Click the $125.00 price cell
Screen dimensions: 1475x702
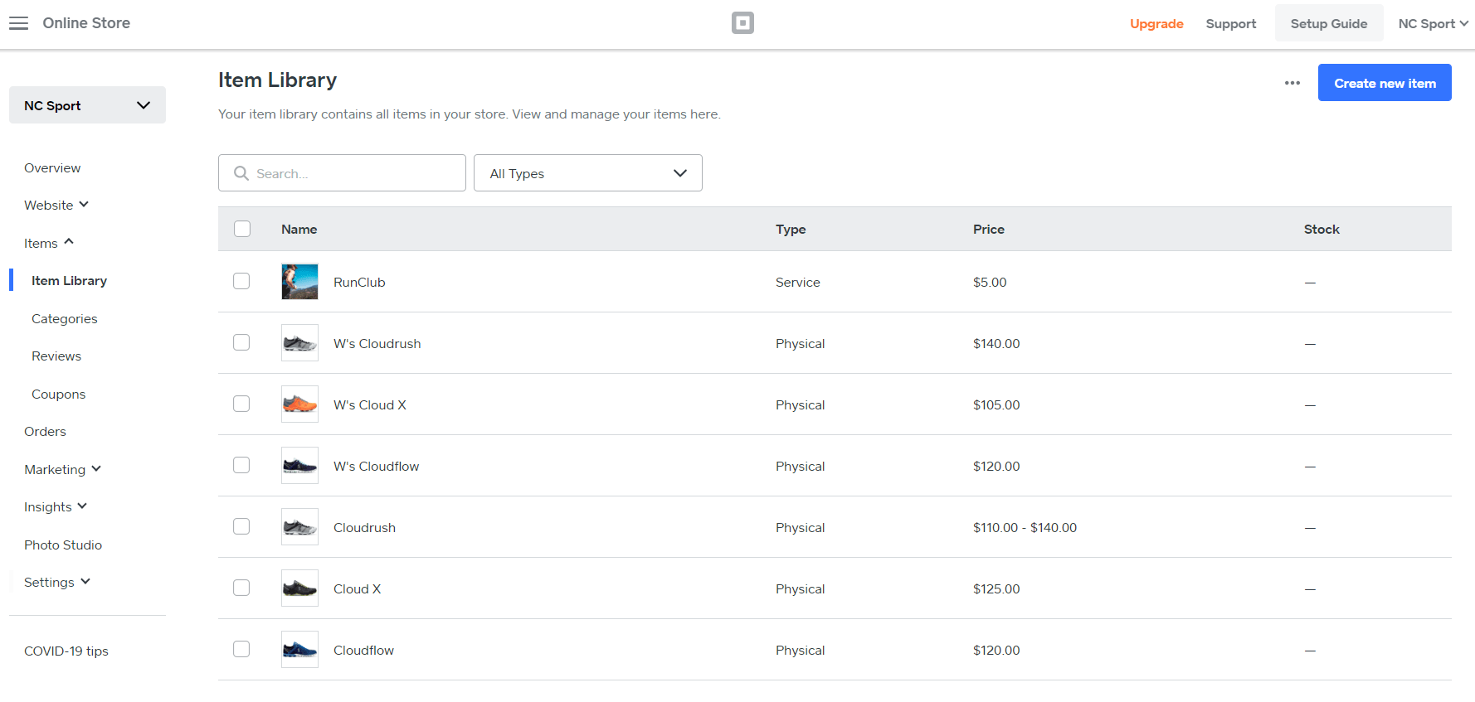click(996, 589)
